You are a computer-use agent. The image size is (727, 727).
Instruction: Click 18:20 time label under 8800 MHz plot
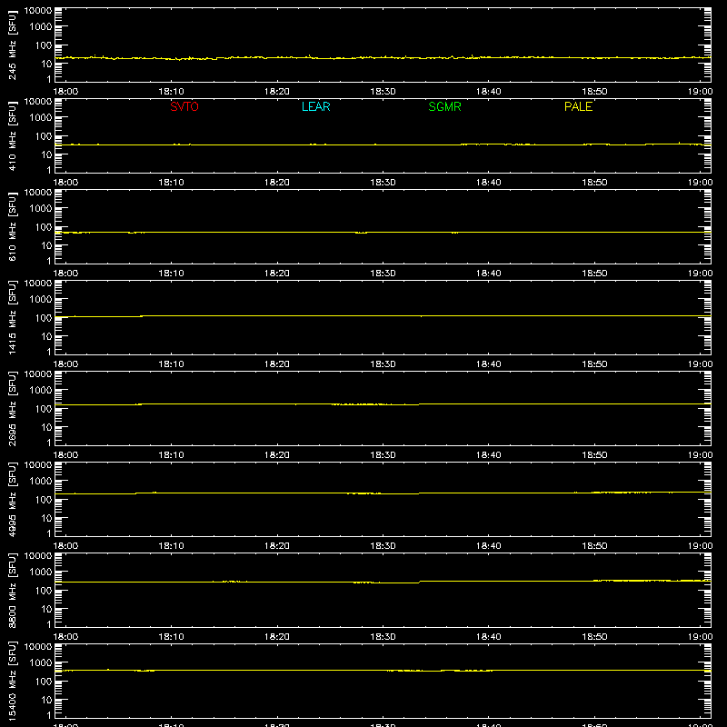coord(277,637)
